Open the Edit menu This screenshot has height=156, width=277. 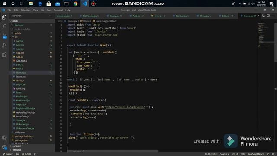pos(16,10)
